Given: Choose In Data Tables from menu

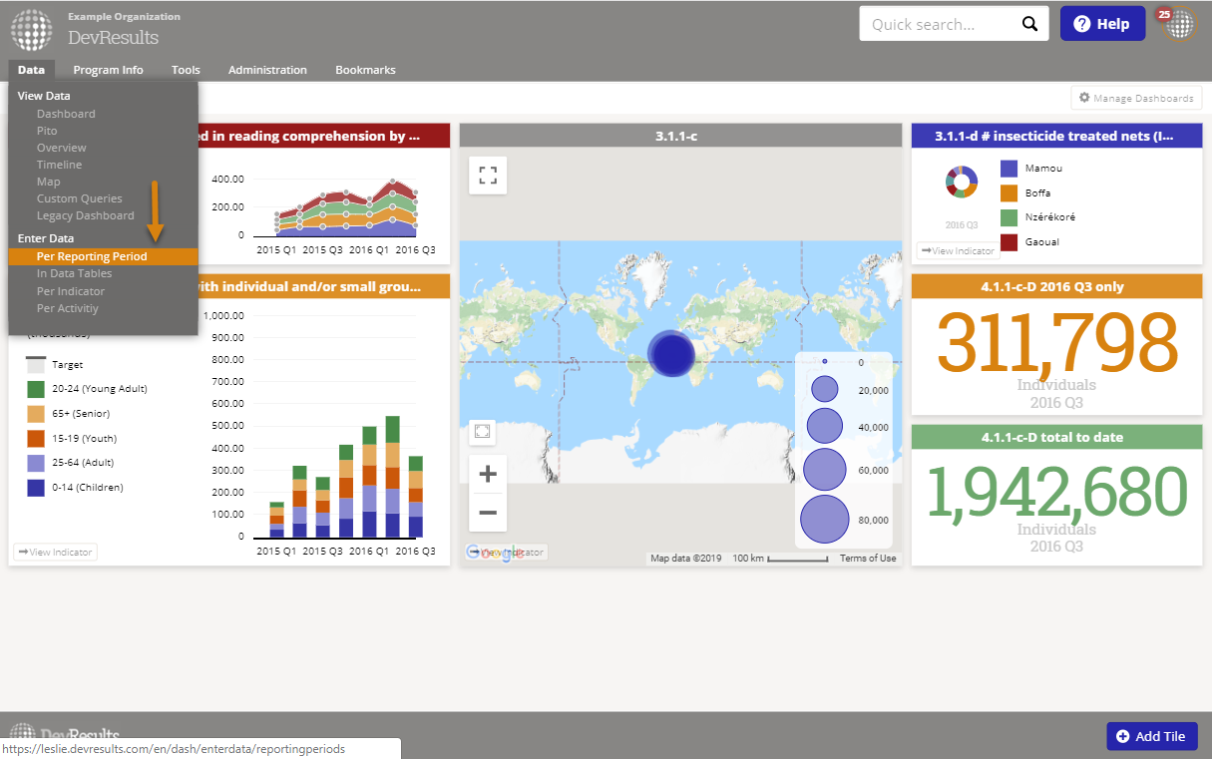Looking at the screenshot, I should tap(74, 273).
